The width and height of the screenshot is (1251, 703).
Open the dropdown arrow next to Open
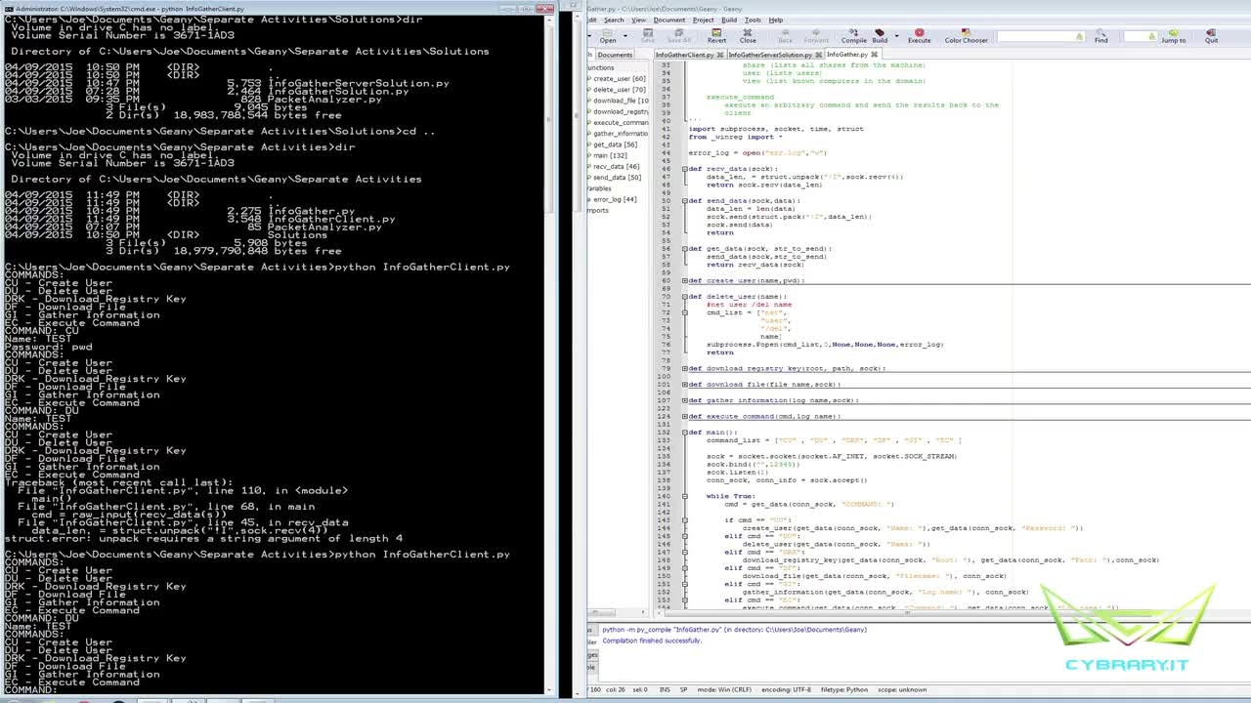626,36
